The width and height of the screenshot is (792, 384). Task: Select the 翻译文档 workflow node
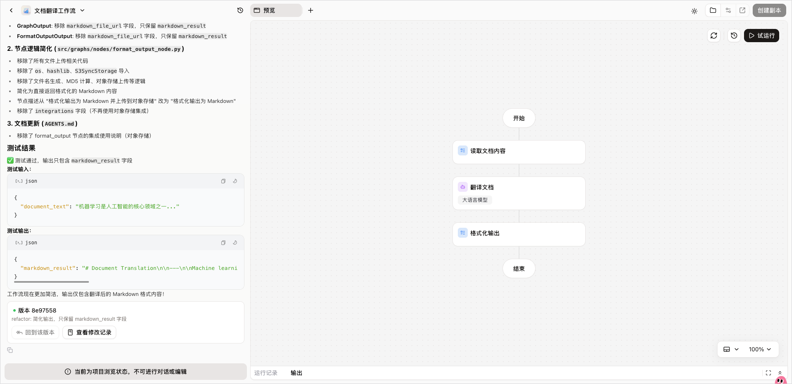[519, 193]
